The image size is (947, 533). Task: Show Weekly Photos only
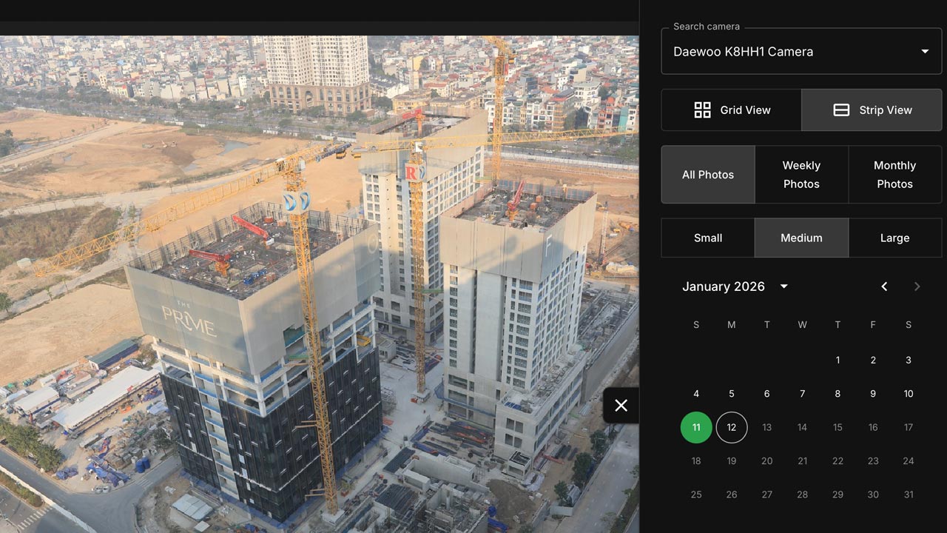[x=801, y=175]
